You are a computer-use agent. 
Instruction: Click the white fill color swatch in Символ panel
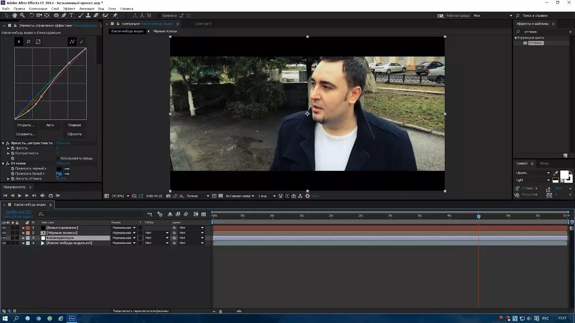pyautogui.click(x=564, y=175)
